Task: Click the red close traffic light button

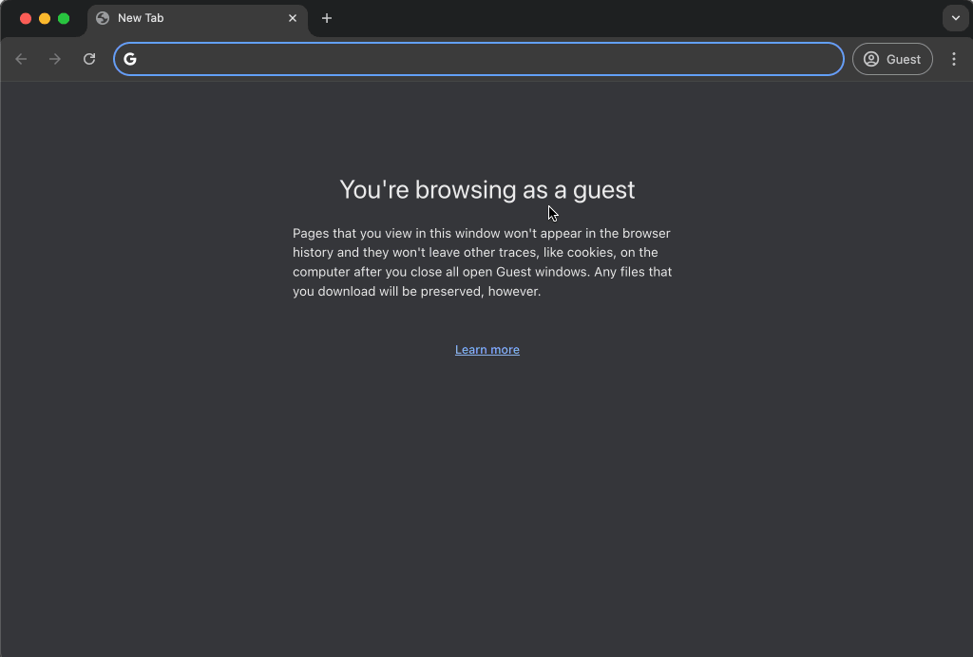Action: click(27, 18)
